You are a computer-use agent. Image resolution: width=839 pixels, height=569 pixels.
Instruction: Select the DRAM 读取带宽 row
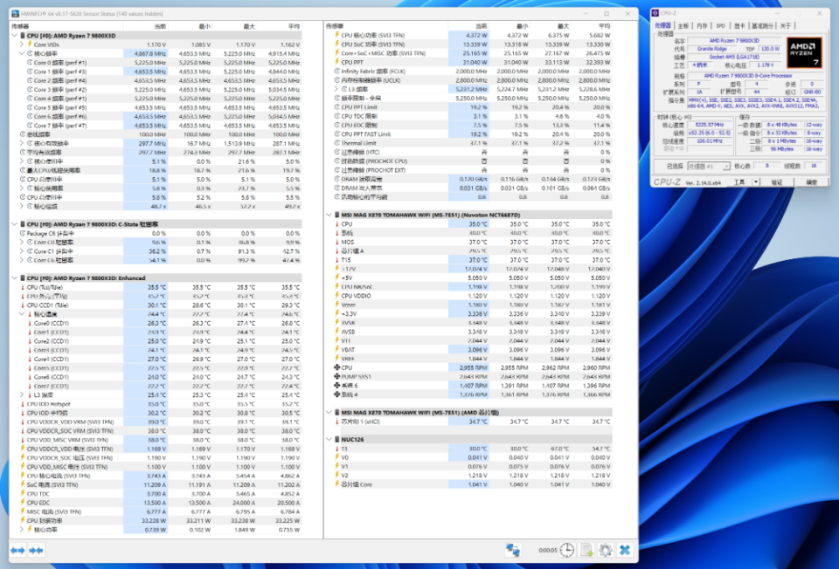pyautogui.click(x=473, y=179)
